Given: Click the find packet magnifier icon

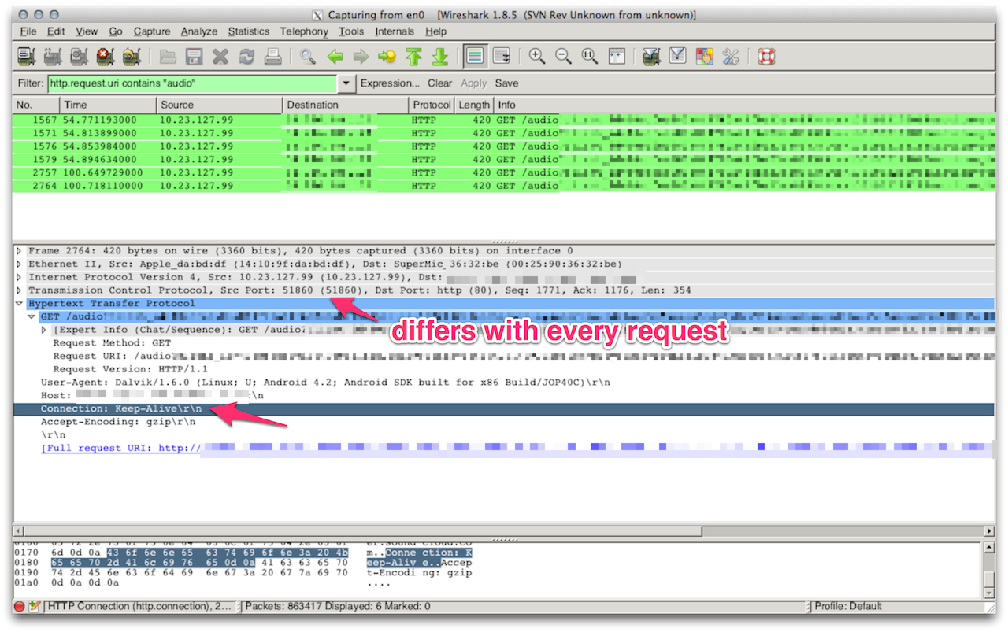Looking at the screenshot, I should tap(307, 57).
